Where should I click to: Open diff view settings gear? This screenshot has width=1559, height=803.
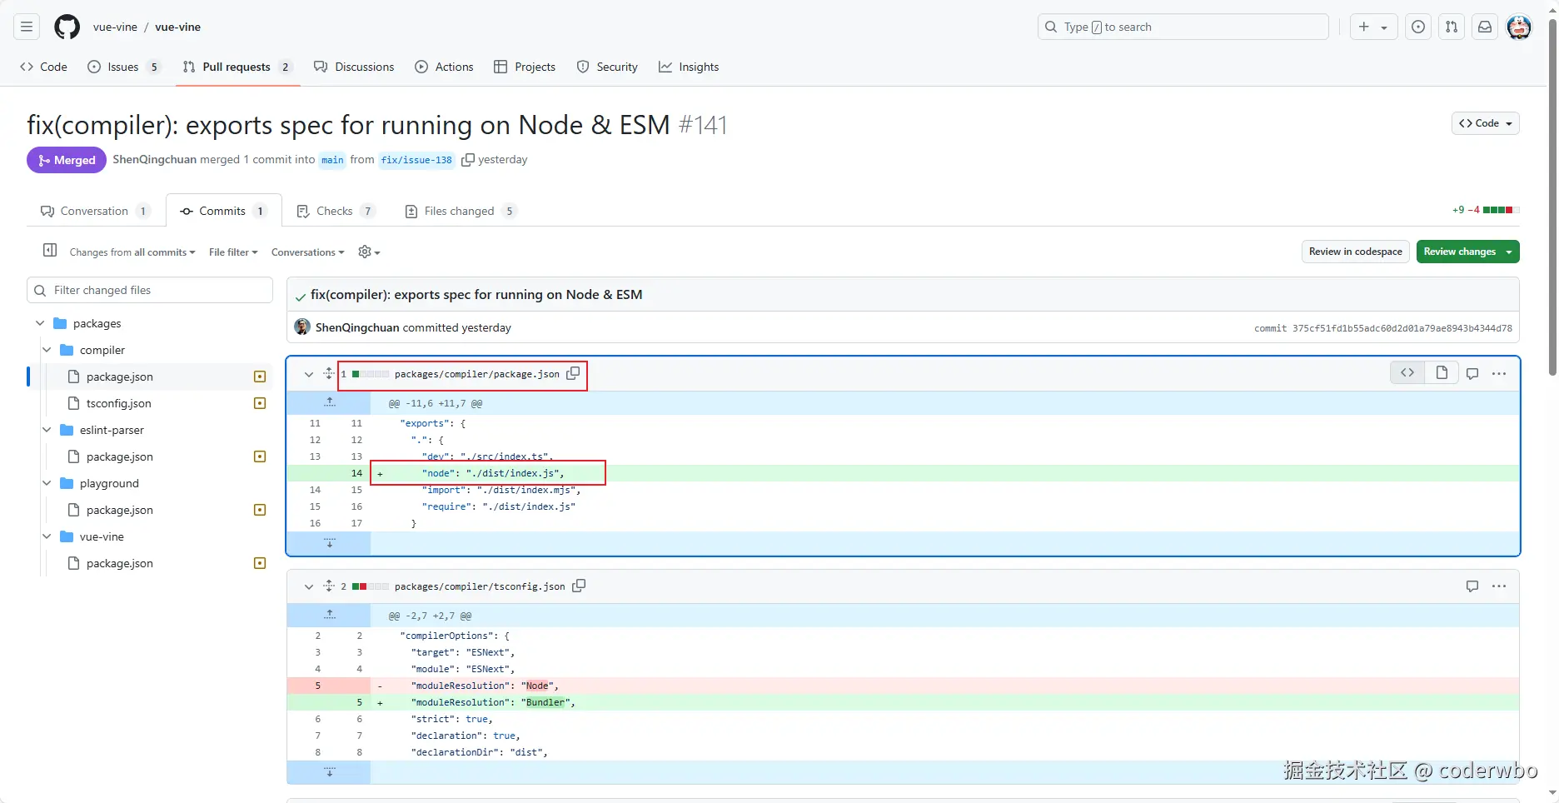point(368,252)
